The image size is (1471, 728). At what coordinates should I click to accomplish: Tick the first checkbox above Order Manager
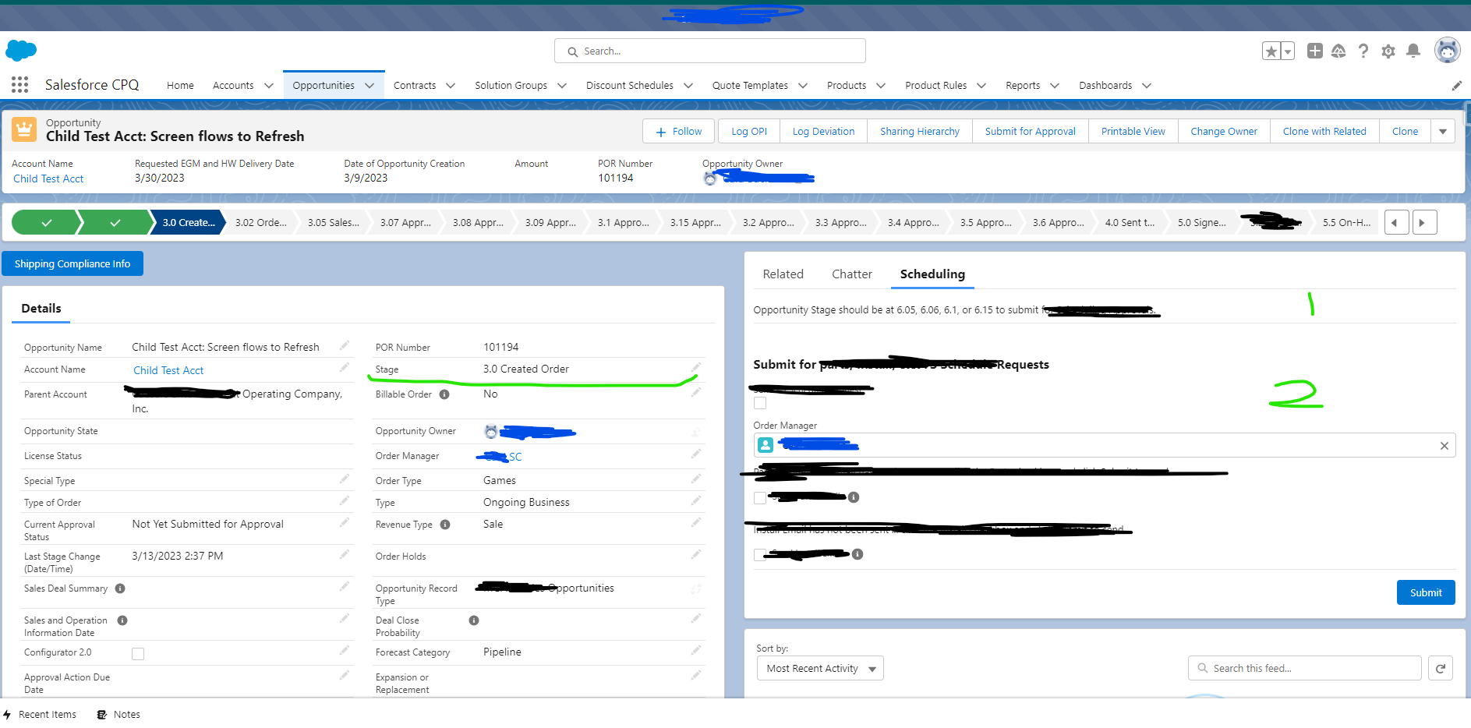[760, 403]
